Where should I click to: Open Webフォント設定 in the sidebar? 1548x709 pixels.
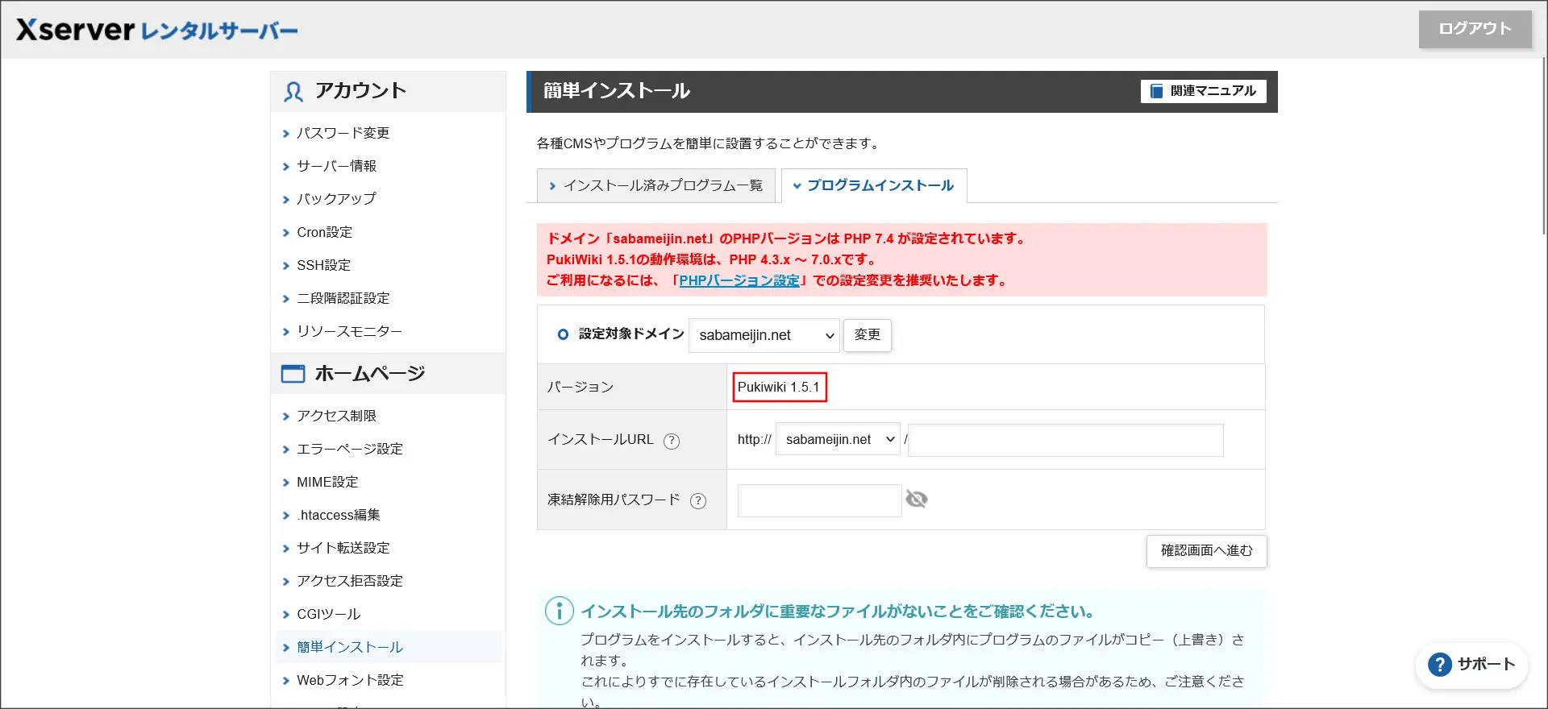(350, 680)
